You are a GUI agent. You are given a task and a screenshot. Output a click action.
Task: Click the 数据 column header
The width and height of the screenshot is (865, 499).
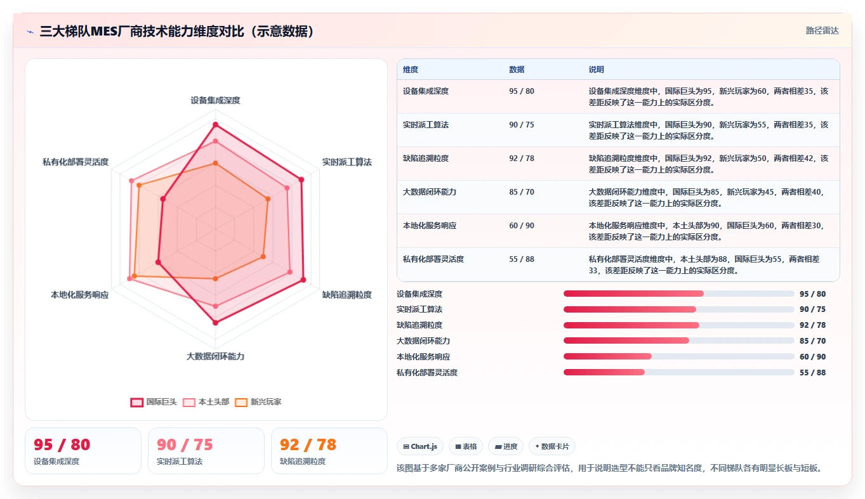tap(517, 70)
